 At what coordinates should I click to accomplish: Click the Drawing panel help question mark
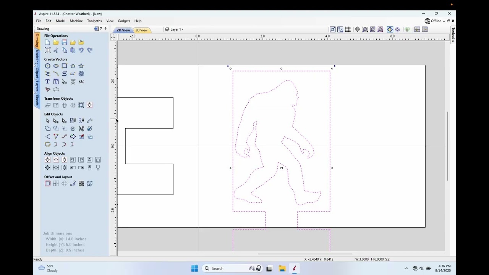tap(101, 29)
